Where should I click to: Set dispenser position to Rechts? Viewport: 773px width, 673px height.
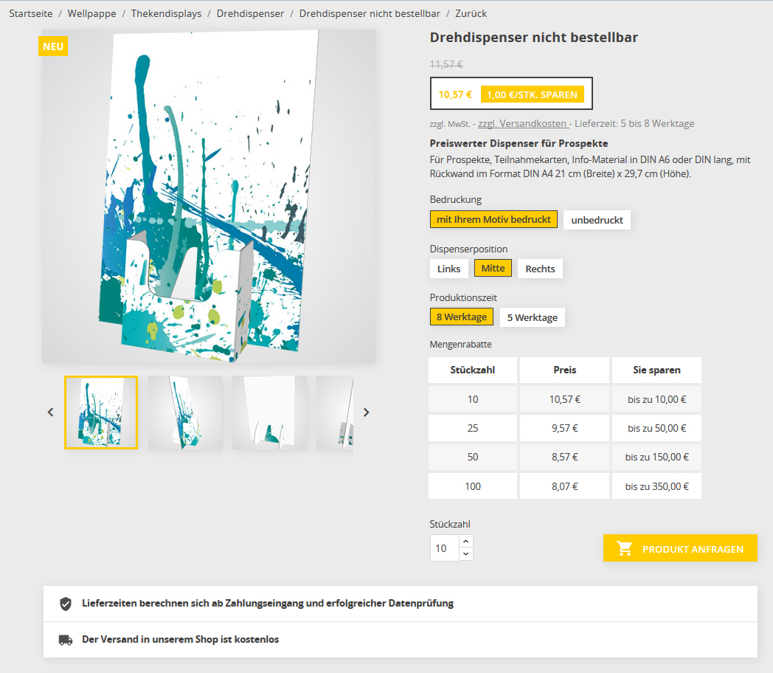[x=541, y=269]
